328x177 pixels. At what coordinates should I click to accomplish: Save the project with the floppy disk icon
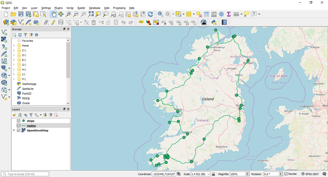click(21, 14)
